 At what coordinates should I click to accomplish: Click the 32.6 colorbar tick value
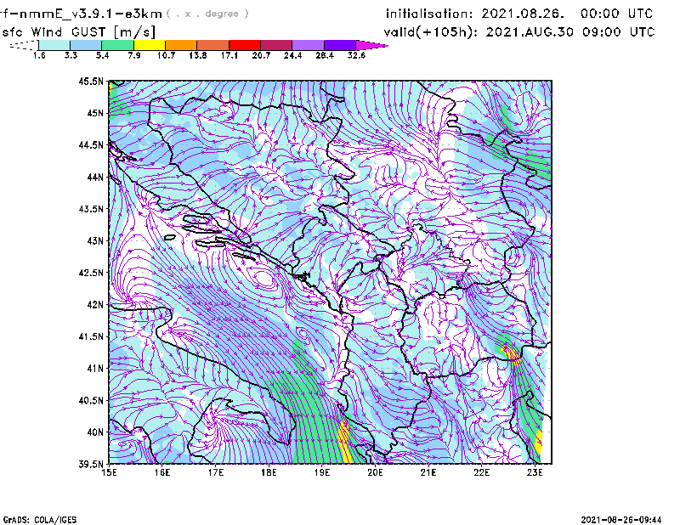click(356, 55)
